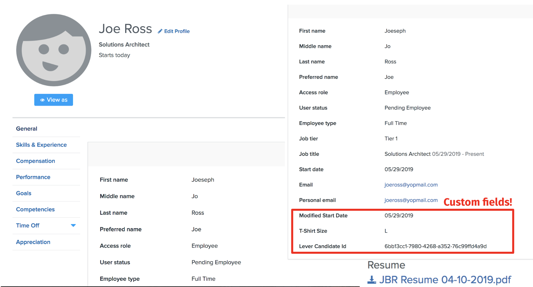Viewport: 533px width, 287px height.
Task: Collapse the Time Off section chevron
Action: [x=73, y=225]
